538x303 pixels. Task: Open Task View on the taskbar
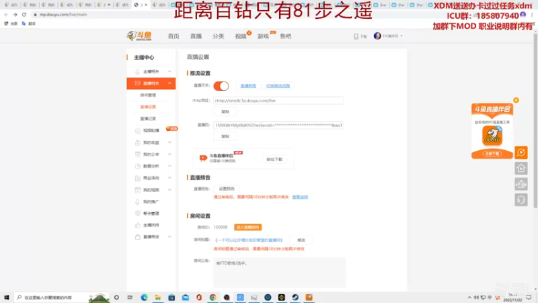pyautogui.click(x=130, y=297)
